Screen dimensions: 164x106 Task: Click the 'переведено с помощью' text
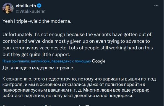point(71,61)
